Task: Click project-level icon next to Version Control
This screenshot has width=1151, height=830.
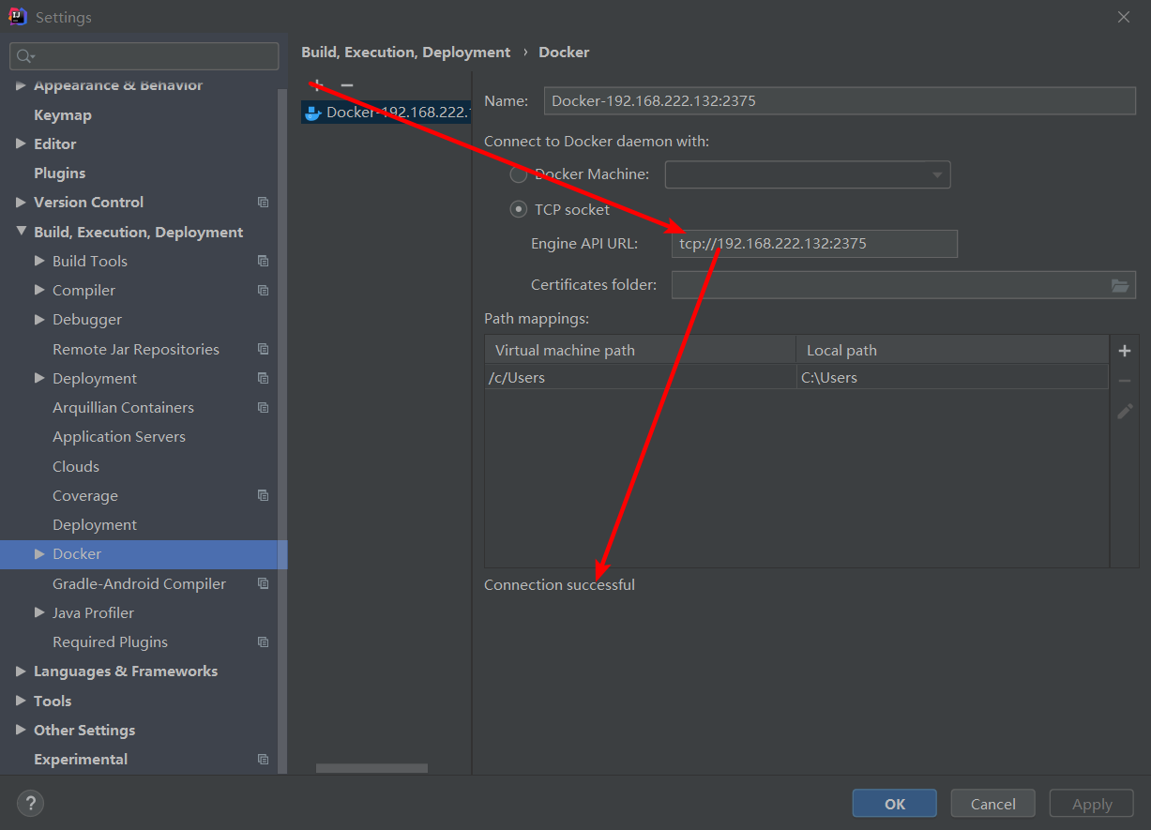Action: 263,203
